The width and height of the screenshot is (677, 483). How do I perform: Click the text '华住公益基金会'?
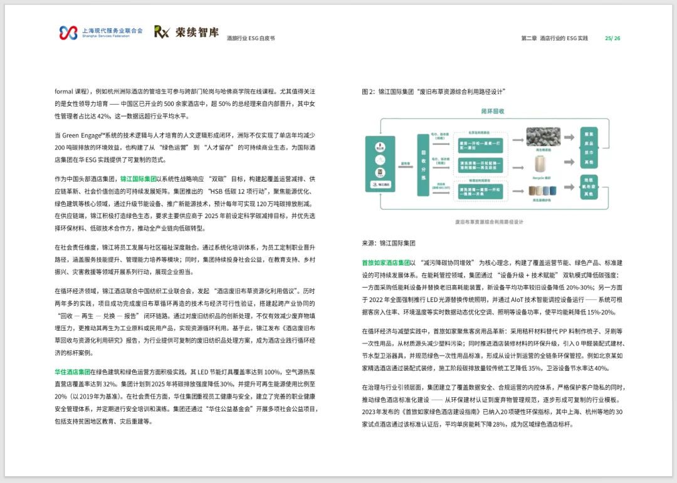[x=229, y=408]
